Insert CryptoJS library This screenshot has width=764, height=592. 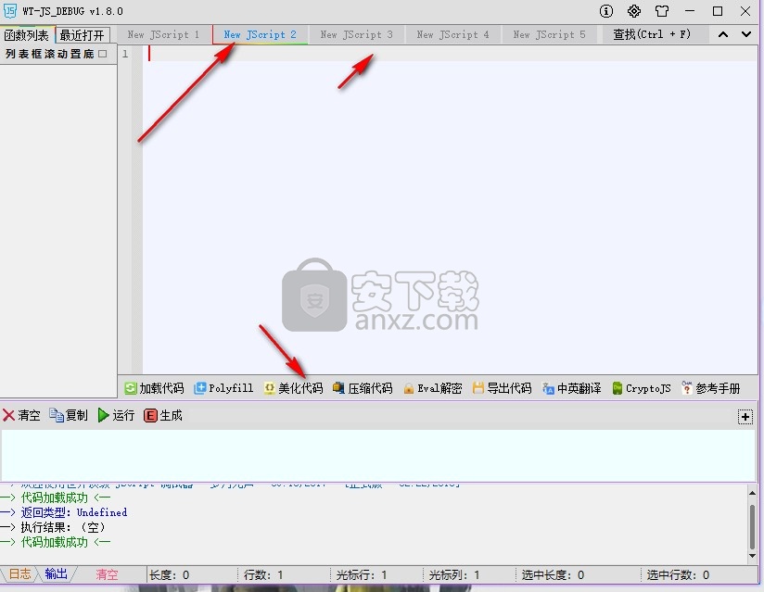pos(642,388)
